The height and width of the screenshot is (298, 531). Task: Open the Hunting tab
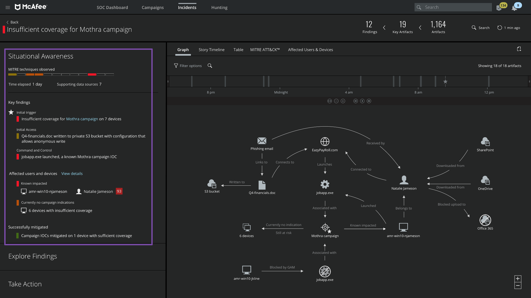click(219, 7)
